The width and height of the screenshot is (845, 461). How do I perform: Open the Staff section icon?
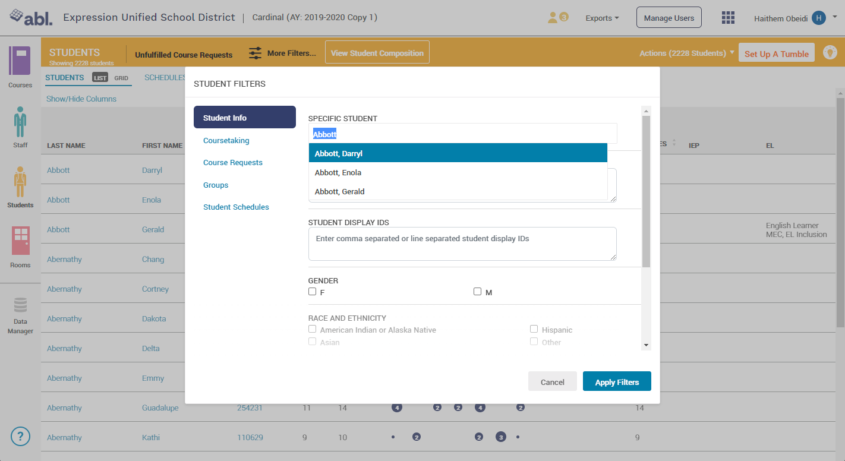click(x=20, y=122)
